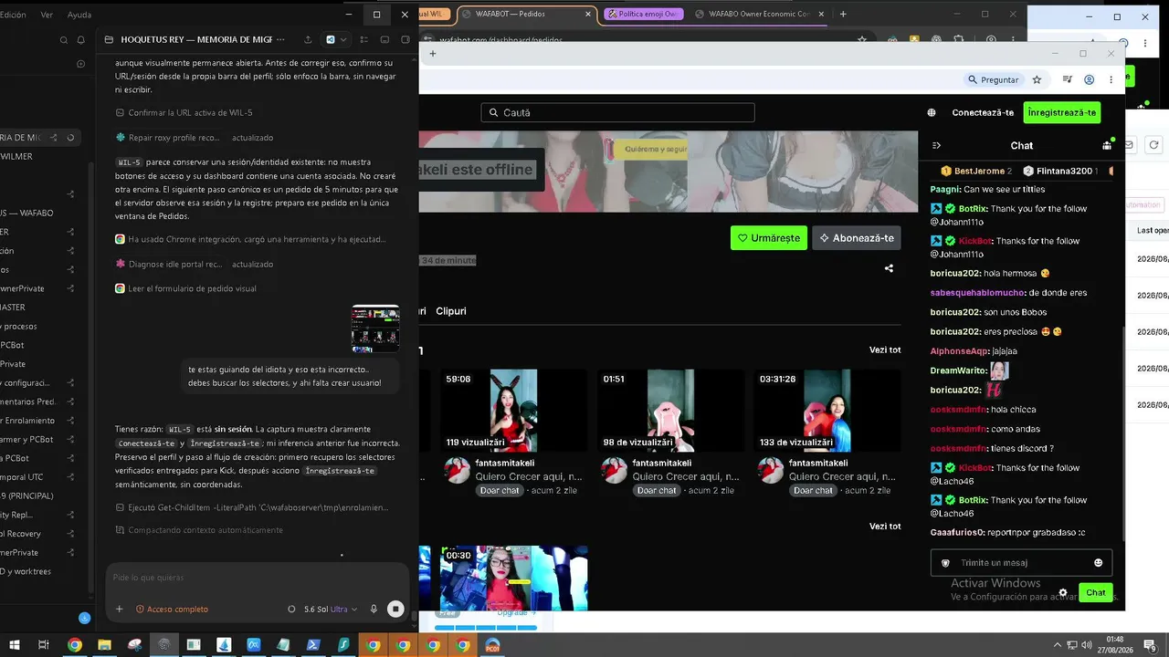Click the 'Trimite un mesaj' chat input
1169x657 pixels.
(1021, 563)
